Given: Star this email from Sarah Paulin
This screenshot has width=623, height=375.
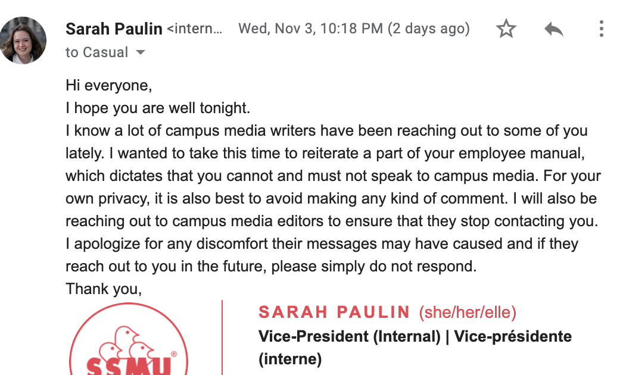Looking at the screenshot, I should point(506,29).
